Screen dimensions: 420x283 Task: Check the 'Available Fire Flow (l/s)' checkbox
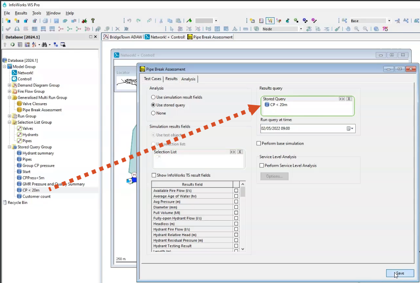pos(236,190)
